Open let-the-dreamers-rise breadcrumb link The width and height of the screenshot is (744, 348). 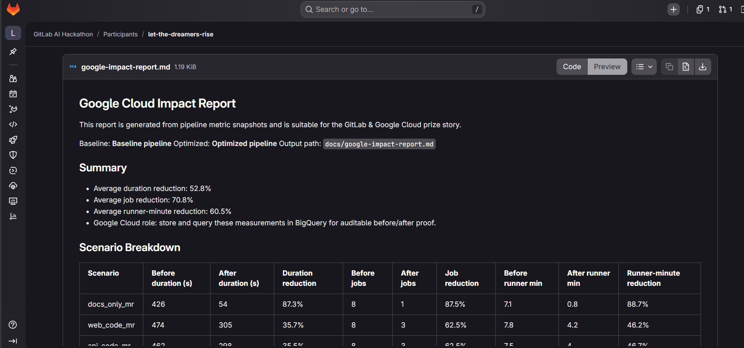coord(181,34)
